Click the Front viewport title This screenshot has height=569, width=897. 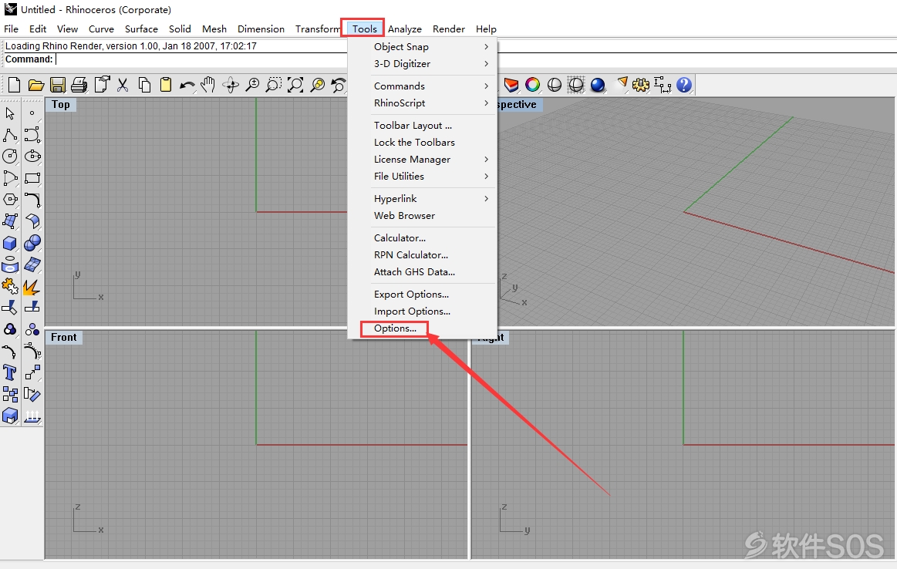point(63,338)
